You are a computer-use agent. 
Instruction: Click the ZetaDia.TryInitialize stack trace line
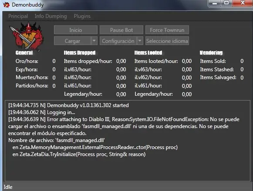pos(79,154)
